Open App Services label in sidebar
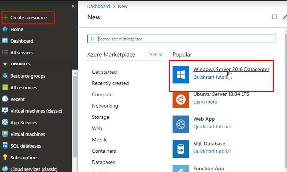Screen dimensions: 287x172 24,122
